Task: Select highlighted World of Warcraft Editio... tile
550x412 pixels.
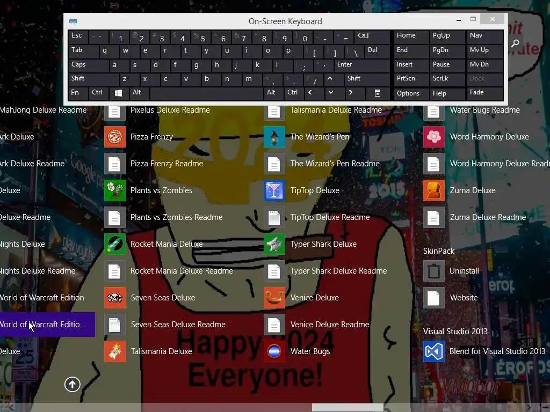Action: tap(47, 325)
